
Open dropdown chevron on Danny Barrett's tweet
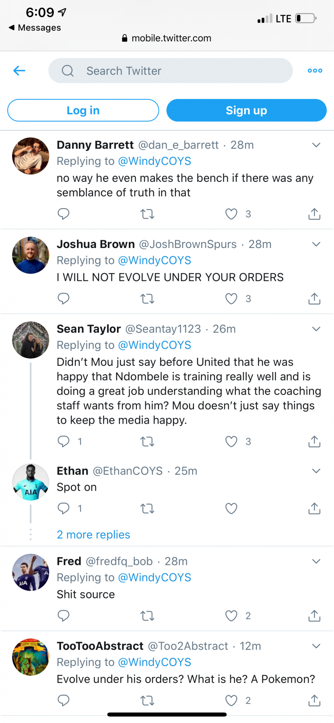(x=316, y=145)
